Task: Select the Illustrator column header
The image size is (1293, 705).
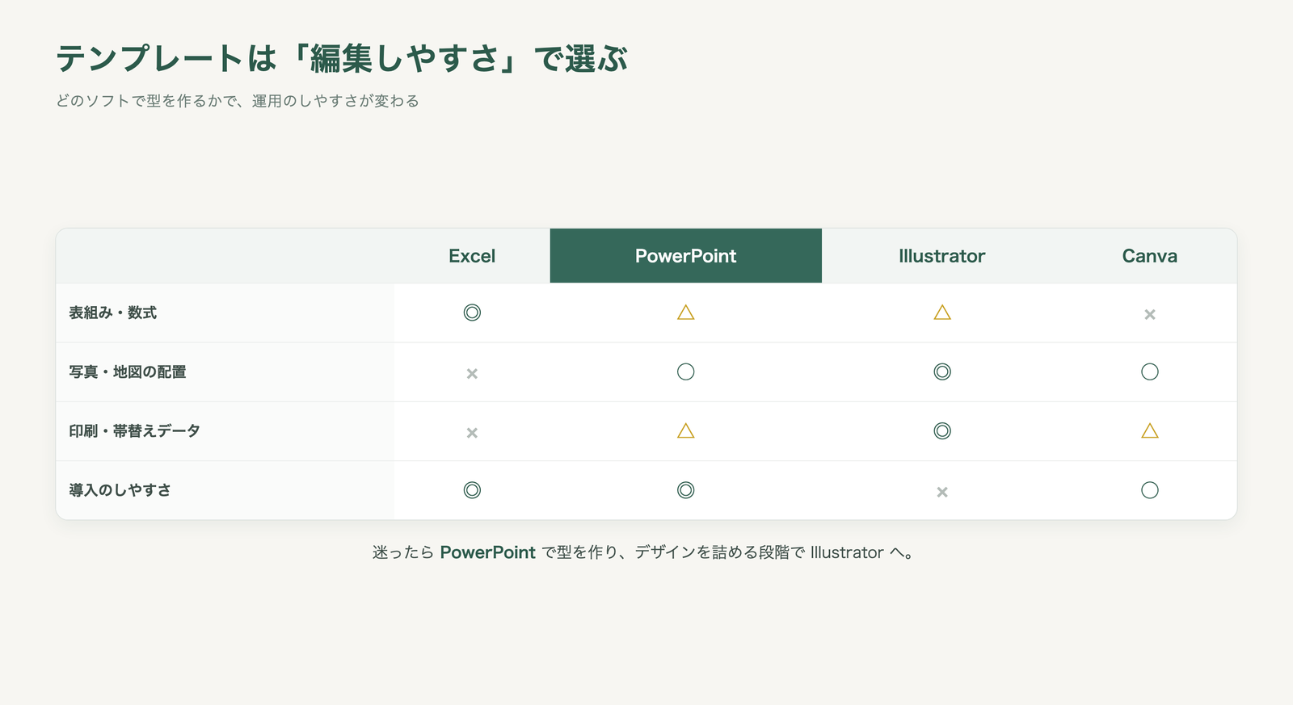Action: pyautogui.click(x=942, y=256)
